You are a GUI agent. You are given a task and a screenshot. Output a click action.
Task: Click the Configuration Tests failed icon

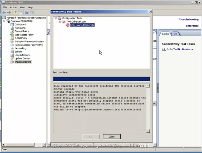click(x=60, y=18)
